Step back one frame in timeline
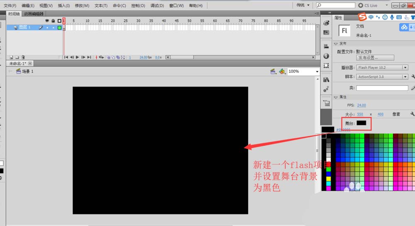The image size is (415, 226). pos(72,57)
